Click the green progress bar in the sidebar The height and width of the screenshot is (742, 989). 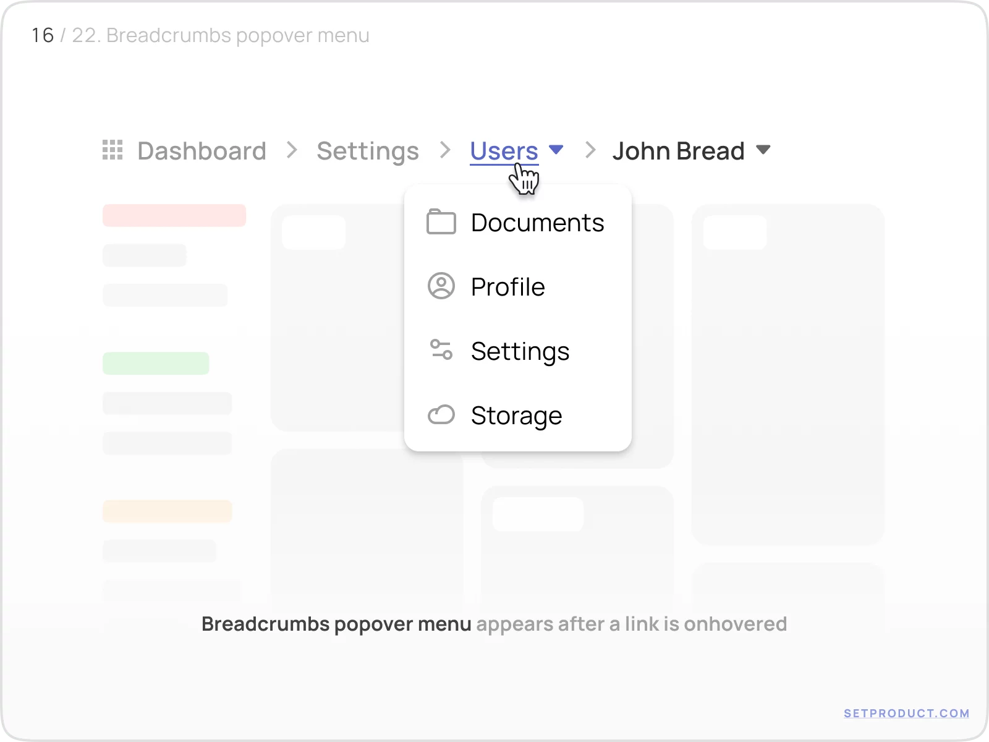(x=156, y=363)
